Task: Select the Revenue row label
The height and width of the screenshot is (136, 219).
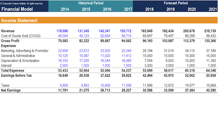Action: point(8,31)
